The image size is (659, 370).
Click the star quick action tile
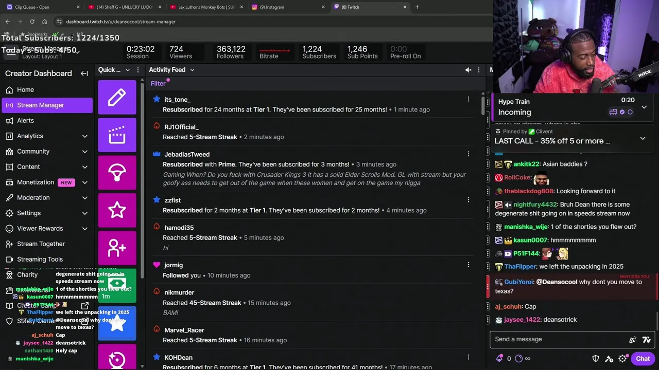coord(117,210)
